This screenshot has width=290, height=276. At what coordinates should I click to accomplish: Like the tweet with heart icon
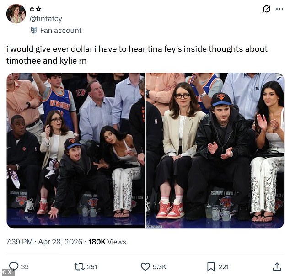pos(145,267)
